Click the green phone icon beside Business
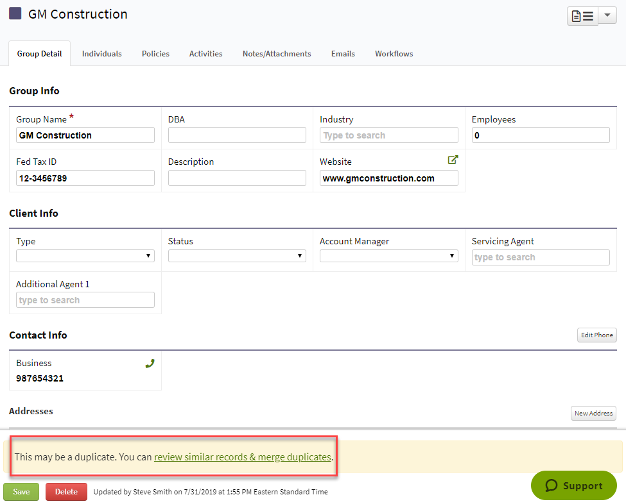Screen dimensions: 626x504 coord(150,363)
